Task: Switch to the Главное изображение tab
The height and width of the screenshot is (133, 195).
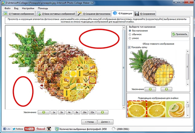Action: coord(19,14)
